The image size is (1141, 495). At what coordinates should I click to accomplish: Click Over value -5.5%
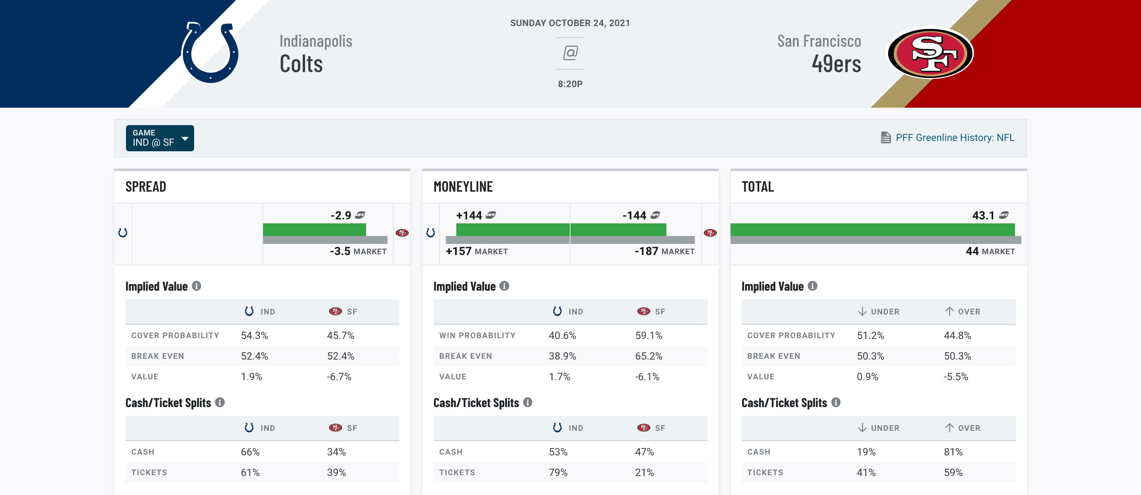(x=956, y=377)
